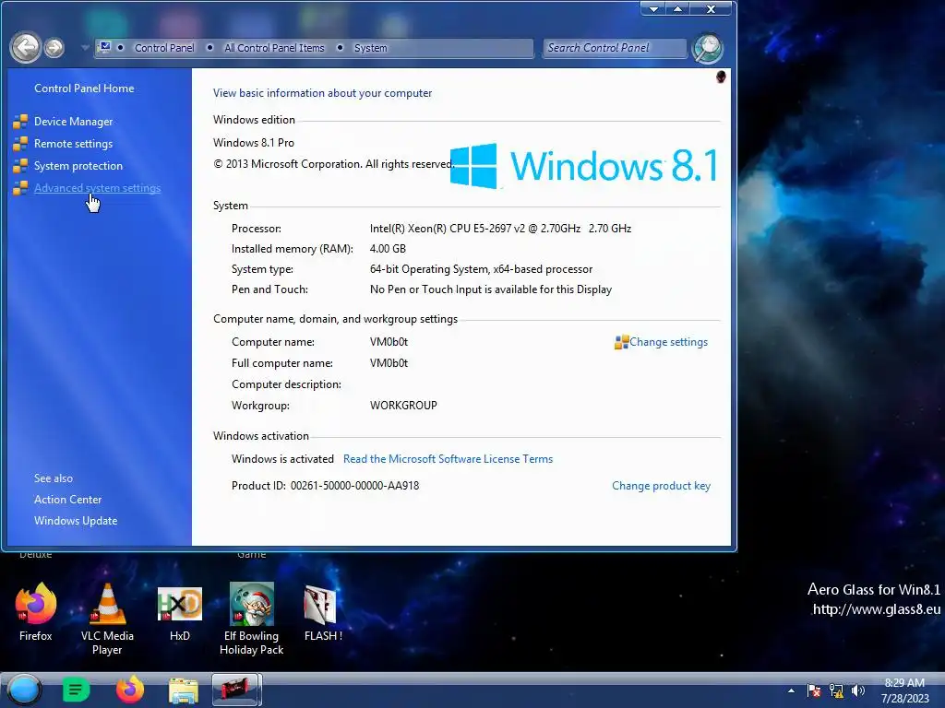This screenshot has width=945, height=708.
Task: Click the Windows 8.1 Pro edition text
Action: pos(254,143)
